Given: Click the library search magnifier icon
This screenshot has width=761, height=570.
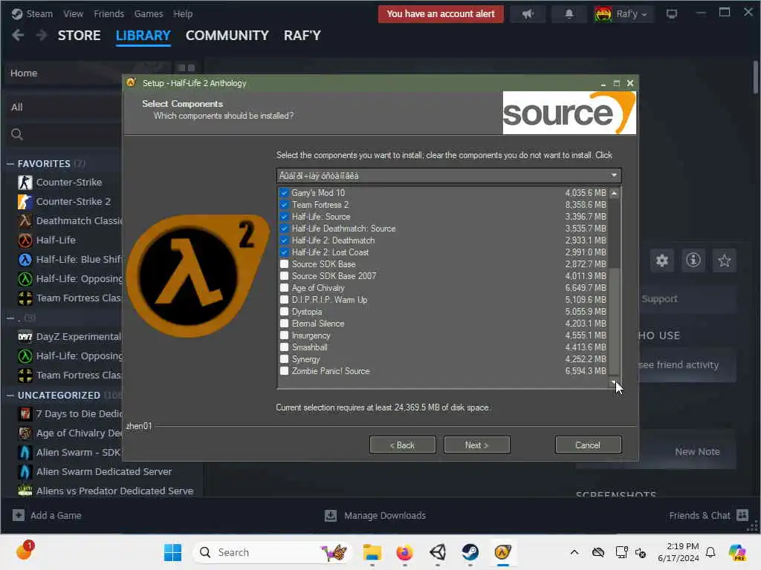Looking at the screenshot, I should pos(17,134).
